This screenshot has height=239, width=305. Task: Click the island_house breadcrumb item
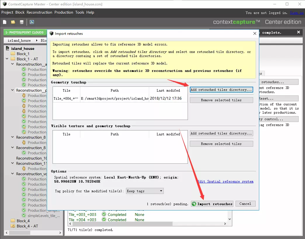19,40
